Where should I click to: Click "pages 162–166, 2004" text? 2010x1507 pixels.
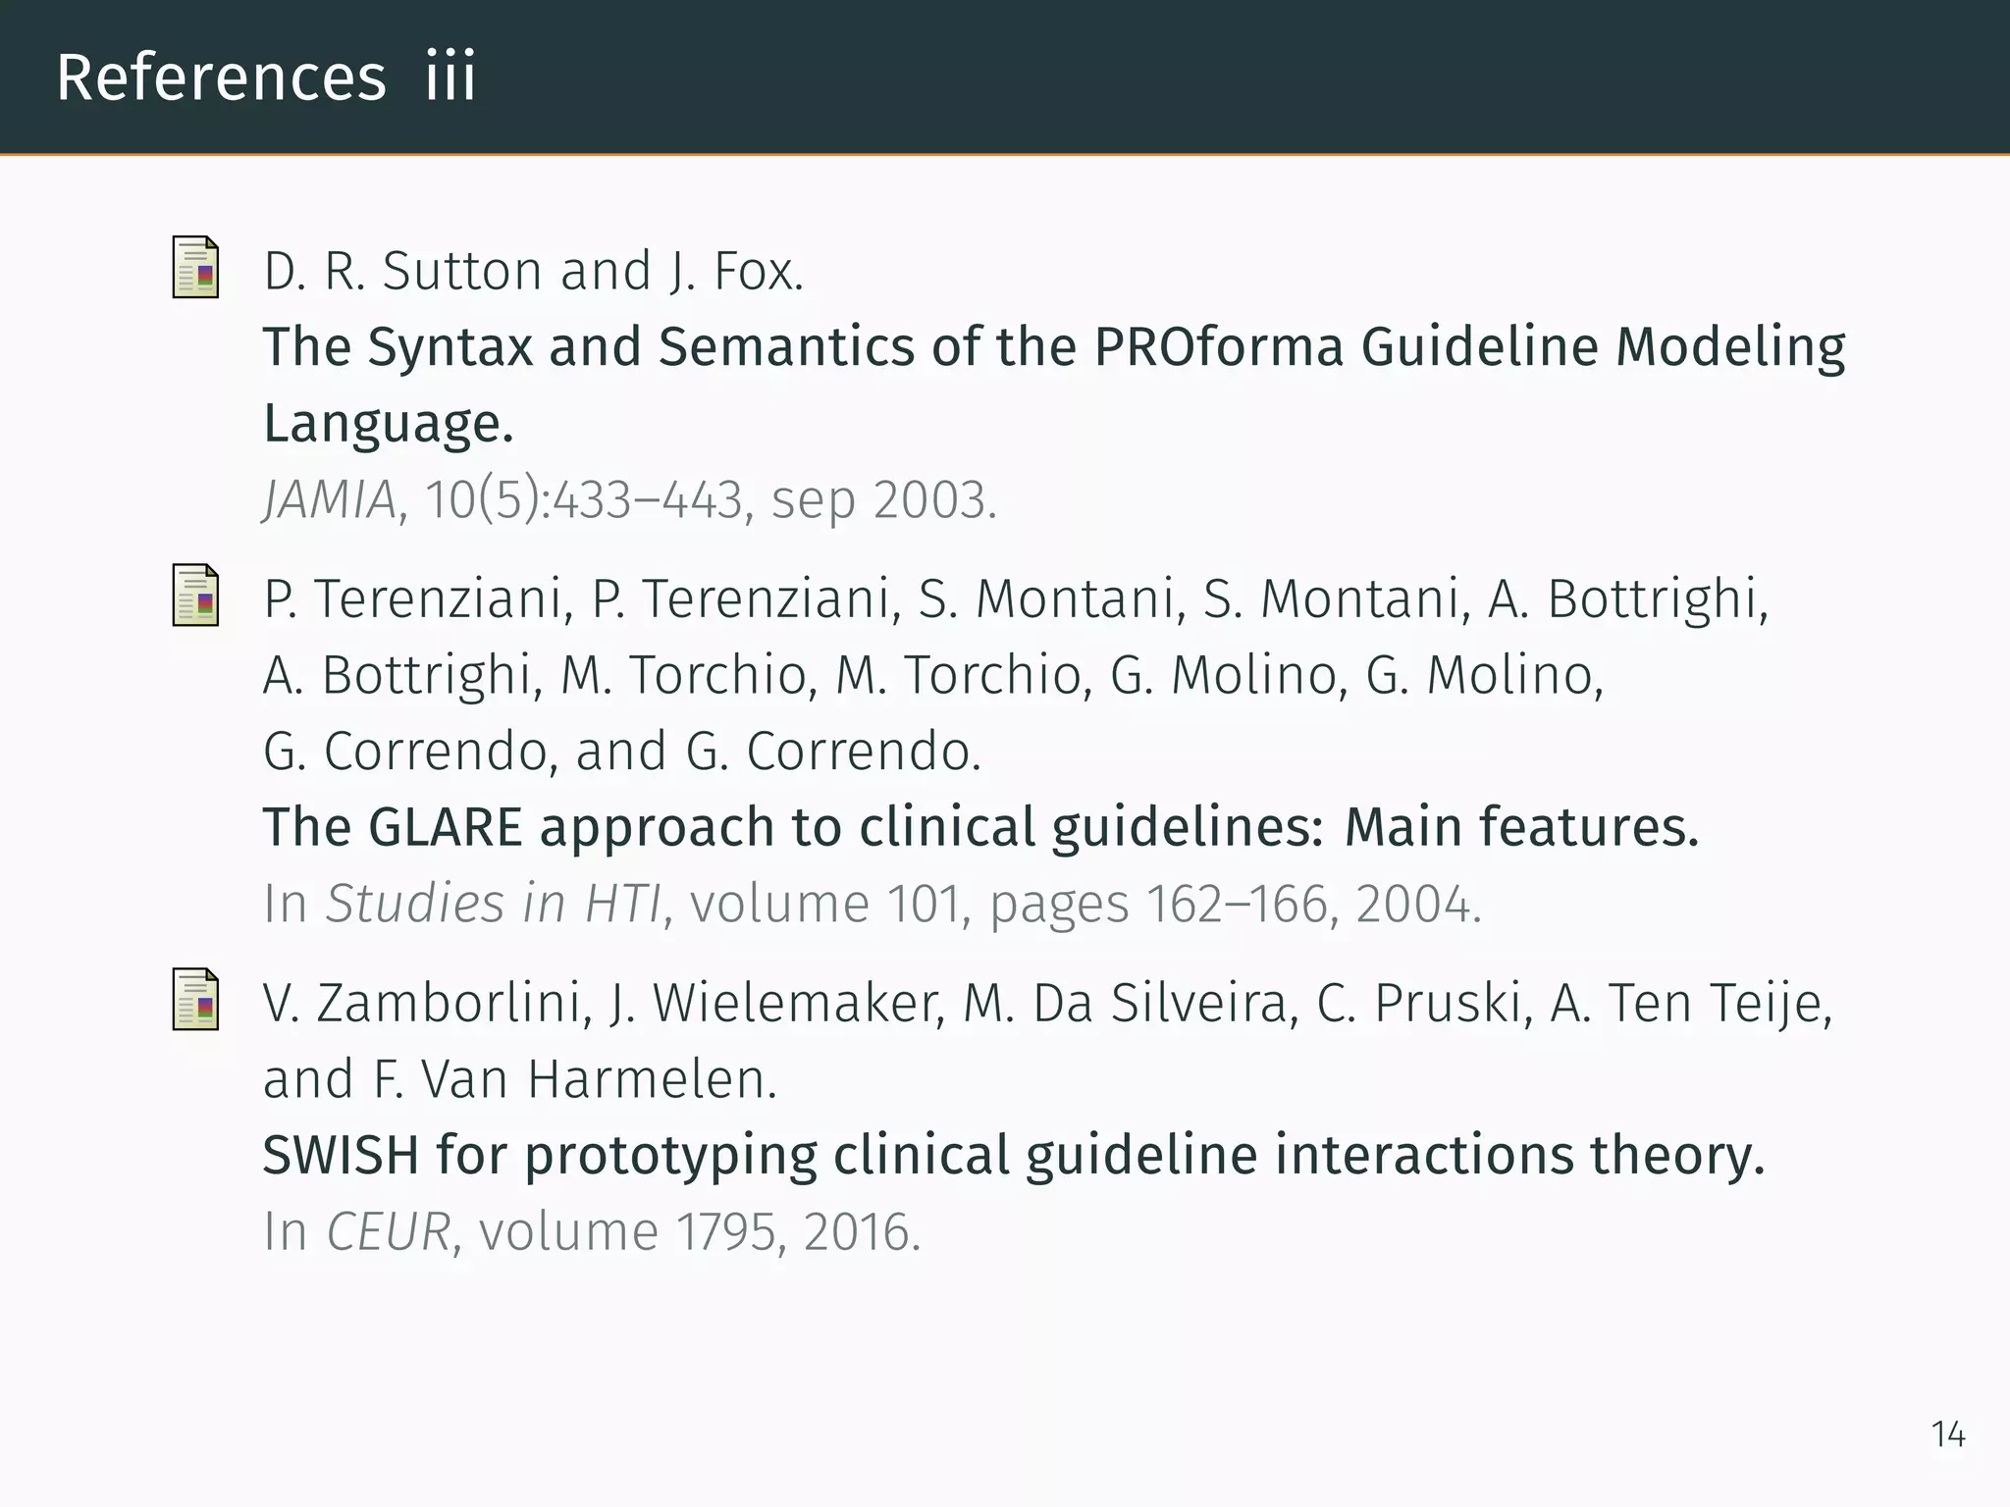click(1234, 904)
